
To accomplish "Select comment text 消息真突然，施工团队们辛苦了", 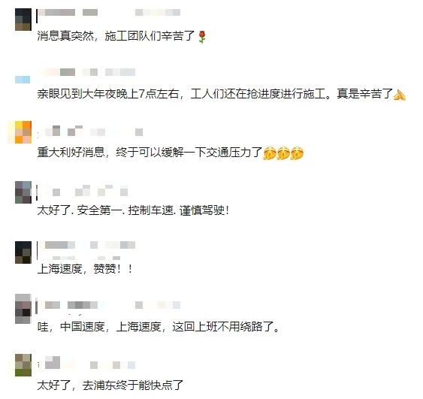I will point(116,36).
